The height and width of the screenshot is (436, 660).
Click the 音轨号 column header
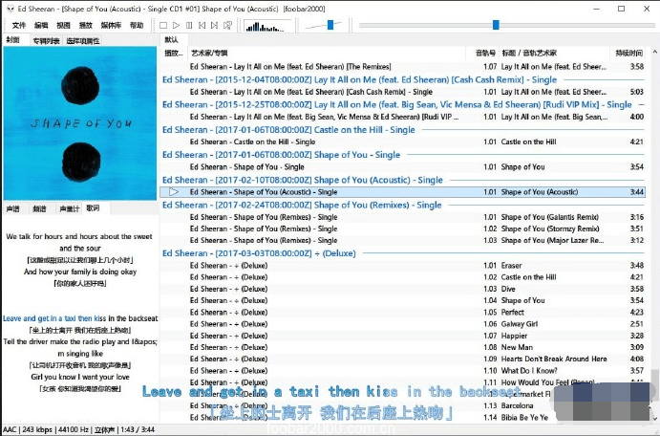481,54
